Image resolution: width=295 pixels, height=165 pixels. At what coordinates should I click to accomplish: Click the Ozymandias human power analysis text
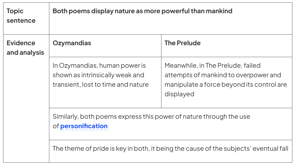click(100, 75)
